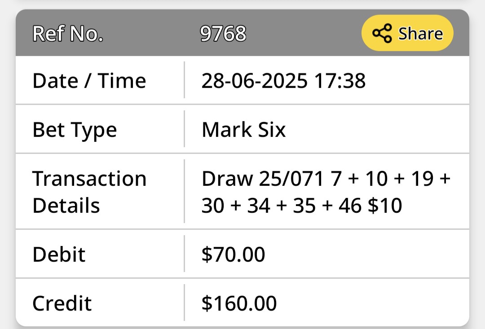Click the Transaction Details label
Screen dimensions: 485x329
click(89, 192)
